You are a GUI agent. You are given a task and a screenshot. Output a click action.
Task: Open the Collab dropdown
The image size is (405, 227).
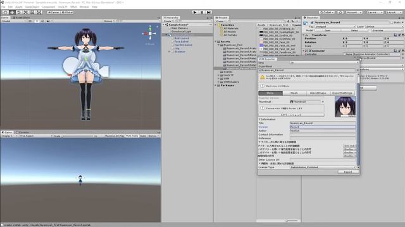pyautogui.click(x=327, y=12)
